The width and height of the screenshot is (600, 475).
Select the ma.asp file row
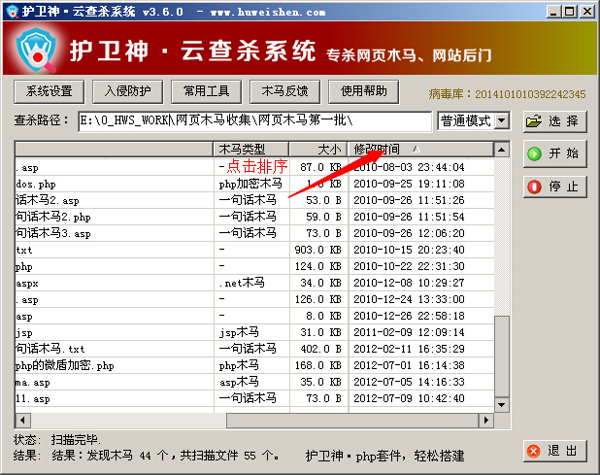coord(254,382)
